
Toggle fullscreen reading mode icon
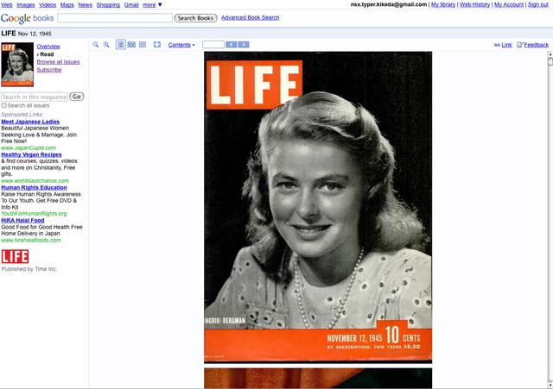point(157,45)
